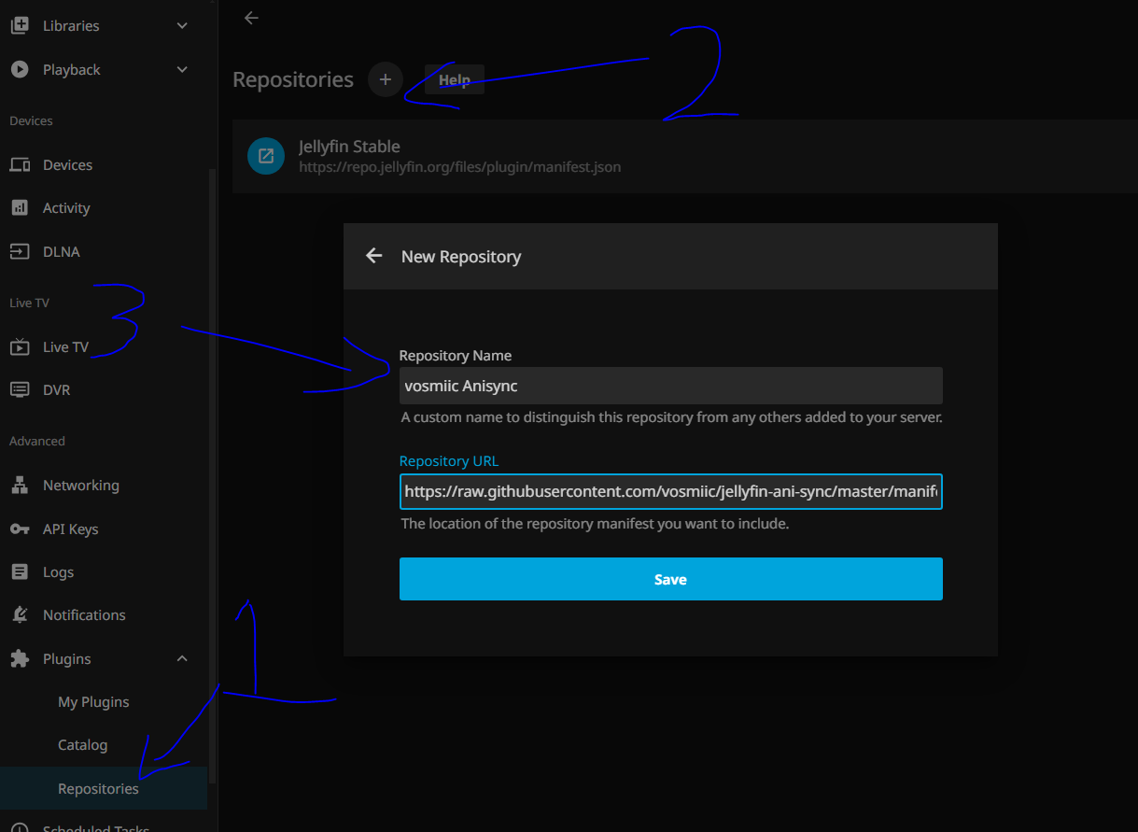Open the Jellyfin Stable repository link icon
The width and height of the screenshot is (1138, 832).
tap(266, 156)
